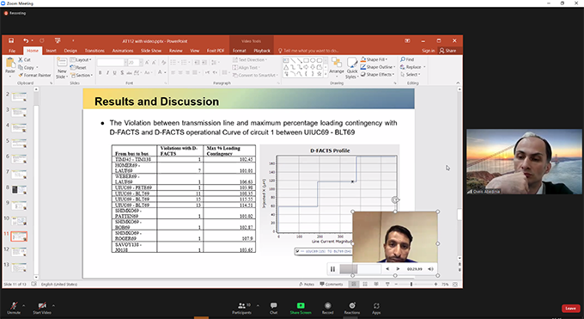Click the video volume speaker icon
Viewport: 584px width, 319px height.
coord(430,269)
